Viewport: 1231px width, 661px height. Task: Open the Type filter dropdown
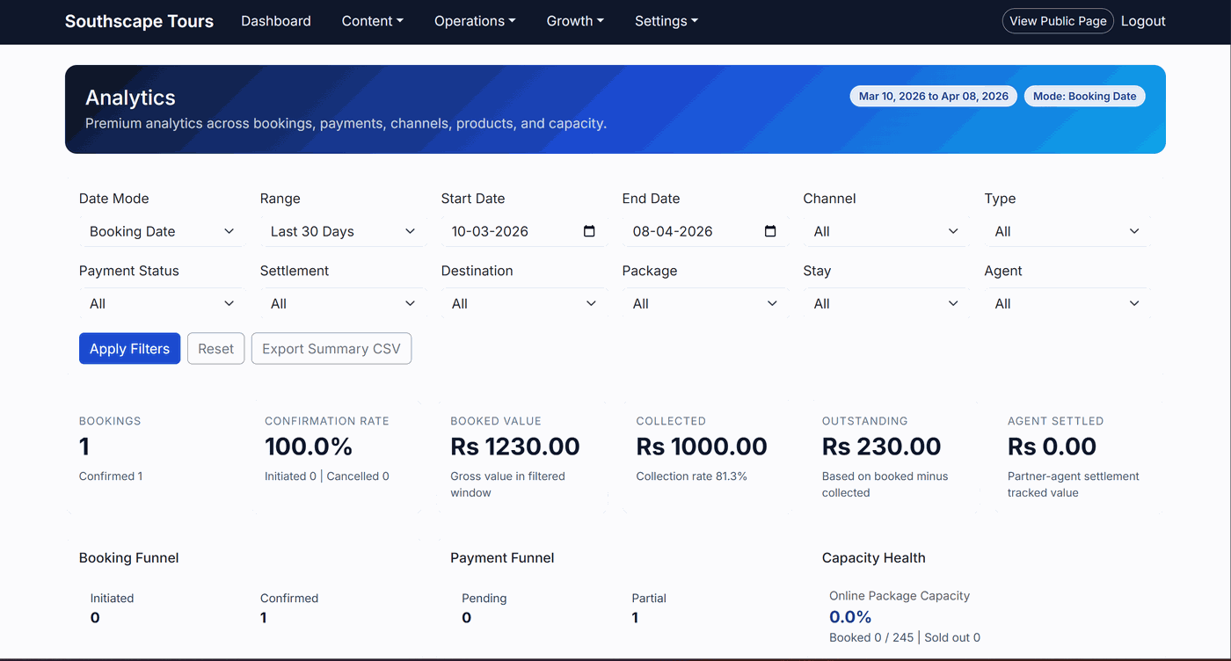click(x=1067, y=231)
